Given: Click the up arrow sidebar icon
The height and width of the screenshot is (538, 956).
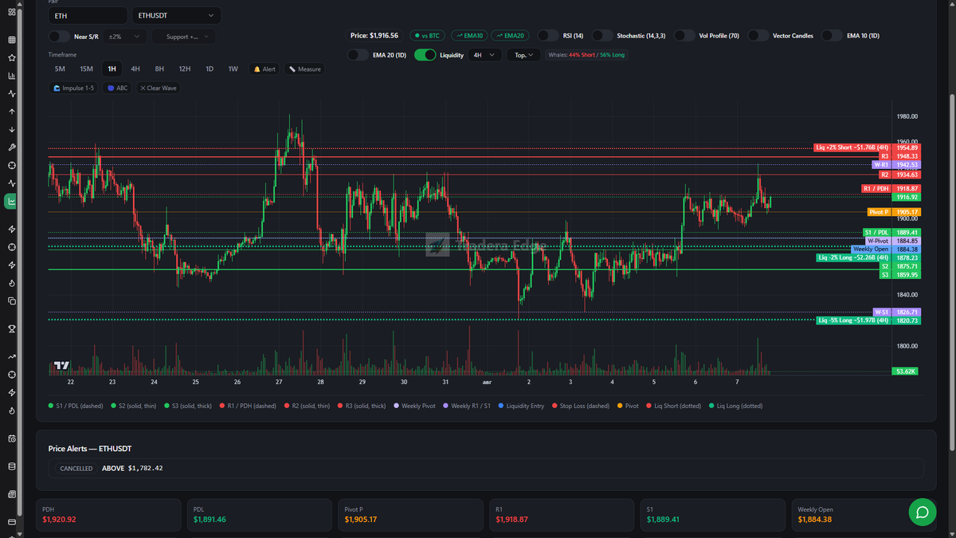Looking at the screenshot, I should [x=11, y=112].
